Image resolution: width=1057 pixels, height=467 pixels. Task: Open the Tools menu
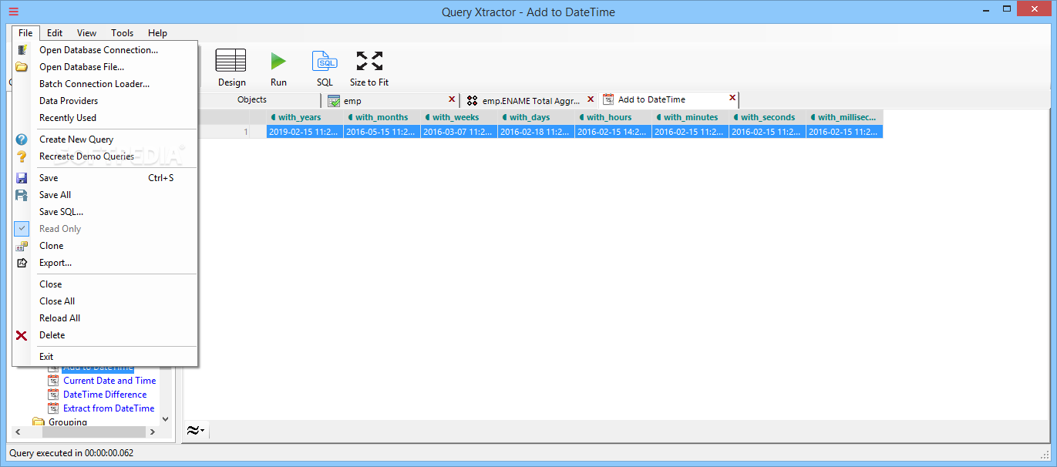point(122,33)
